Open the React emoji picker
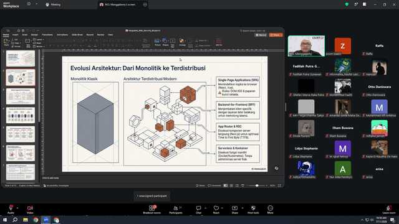Image resolution: width=399 pixels, height=224 pixels. pos(216,210)
